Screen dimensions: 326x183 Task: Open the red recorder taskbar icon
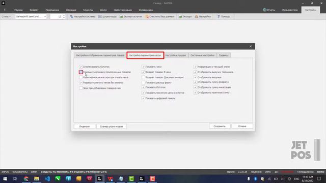coord(152,178)
